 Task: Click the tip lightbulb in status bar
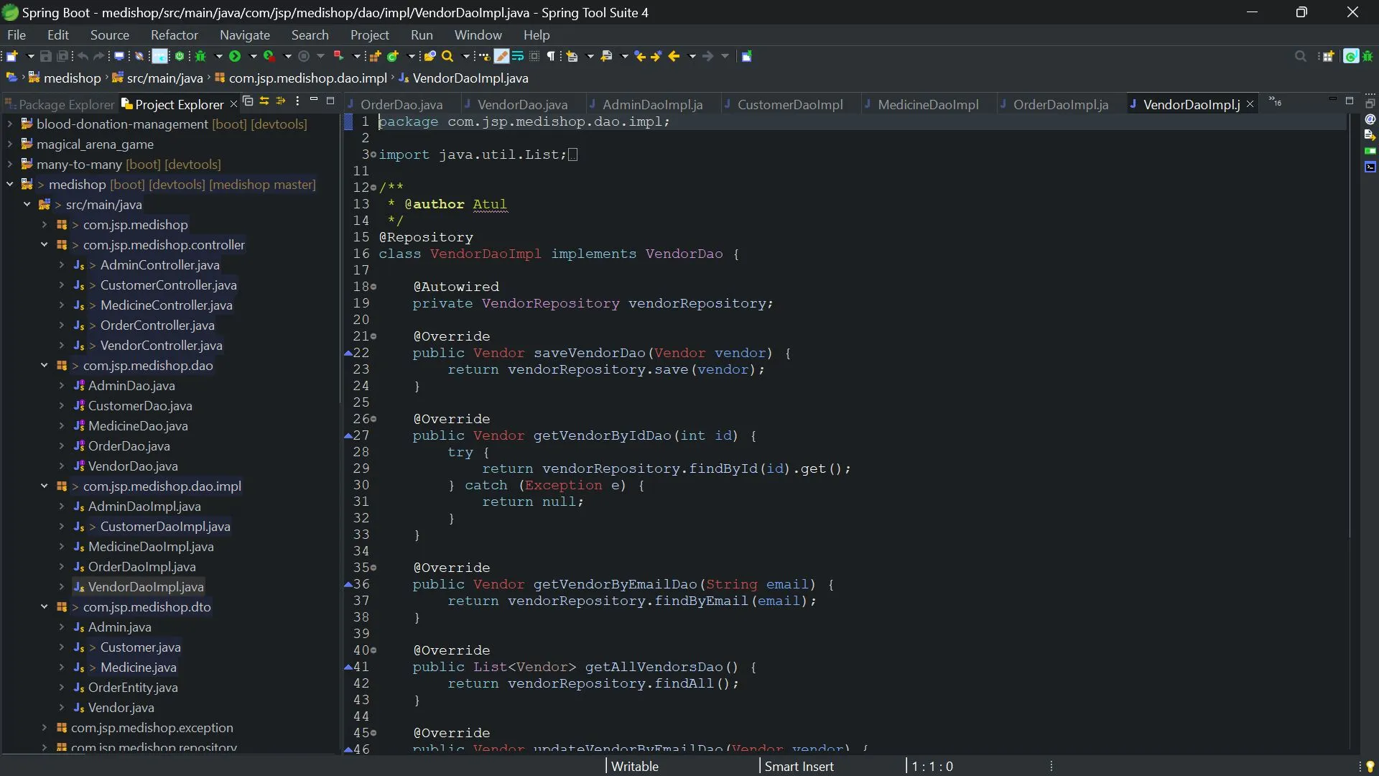coord(1370,767)
